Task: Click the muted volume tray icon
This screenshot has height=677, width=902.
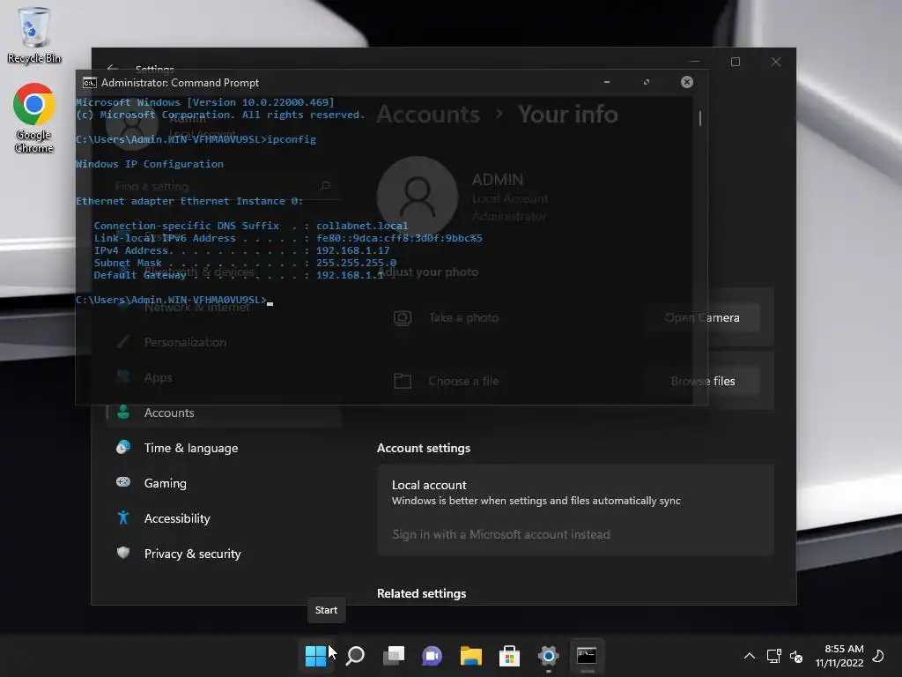Action: pyautogui.click(x=796, y=656)
